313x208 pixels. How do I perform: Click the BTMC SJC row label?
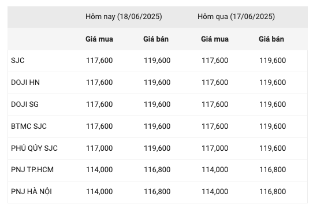pos(29,127)
